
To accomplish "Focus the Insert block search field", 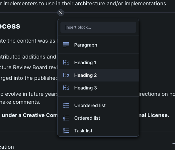I will tap(98, 27).
